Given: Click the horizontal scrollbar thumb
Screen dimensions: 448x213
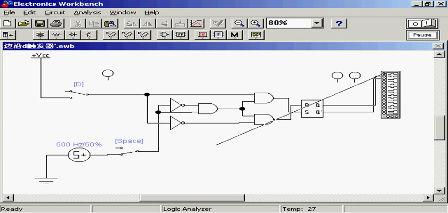Looking at the screenshot, I should coord(192,198).
